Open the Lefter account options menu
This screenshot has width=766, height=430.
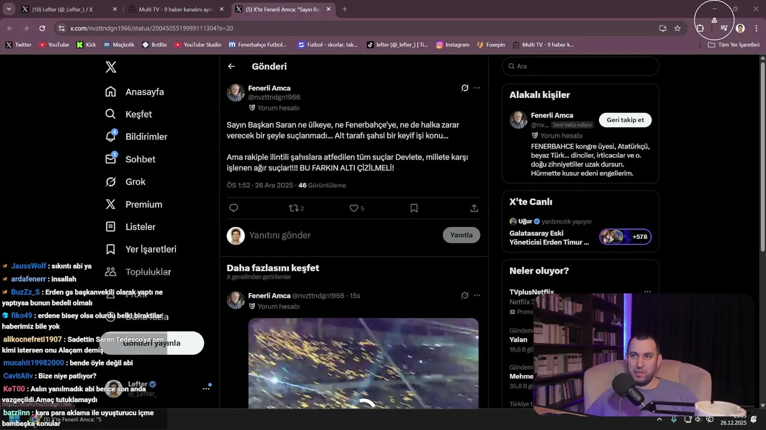click(x=206, y=388)
